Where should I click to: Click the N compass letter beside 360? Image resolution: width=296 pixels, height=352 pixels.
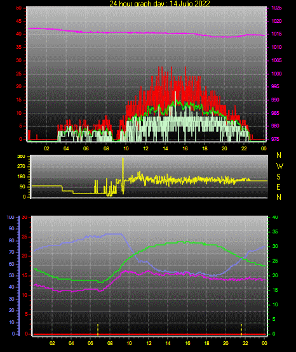(279, 155)
